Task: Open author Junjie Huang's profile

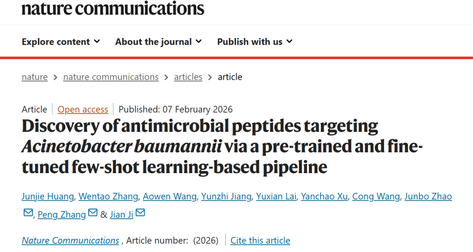Action: pyautogui.click(x=47, y=197)
